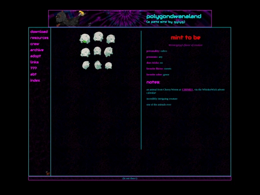The image size is (260, 195).
Task: Click the '(hi out there!)' footer text
Action: pyautogui.click(x=130, y=179)
